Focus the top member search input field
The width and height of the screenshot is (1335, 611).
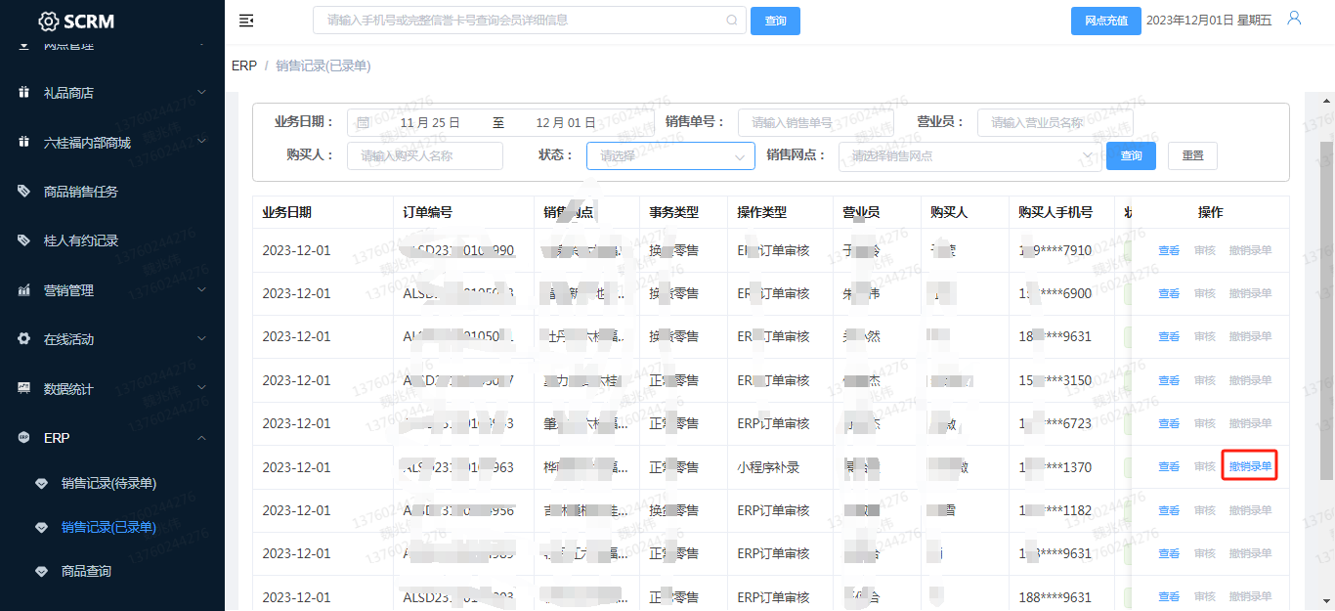pos(529,21)
